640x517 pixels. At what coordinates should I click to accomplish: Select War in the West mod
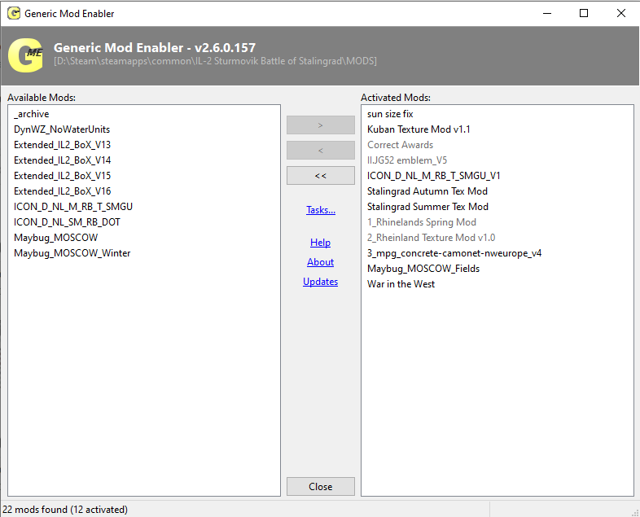coord(401,284)
